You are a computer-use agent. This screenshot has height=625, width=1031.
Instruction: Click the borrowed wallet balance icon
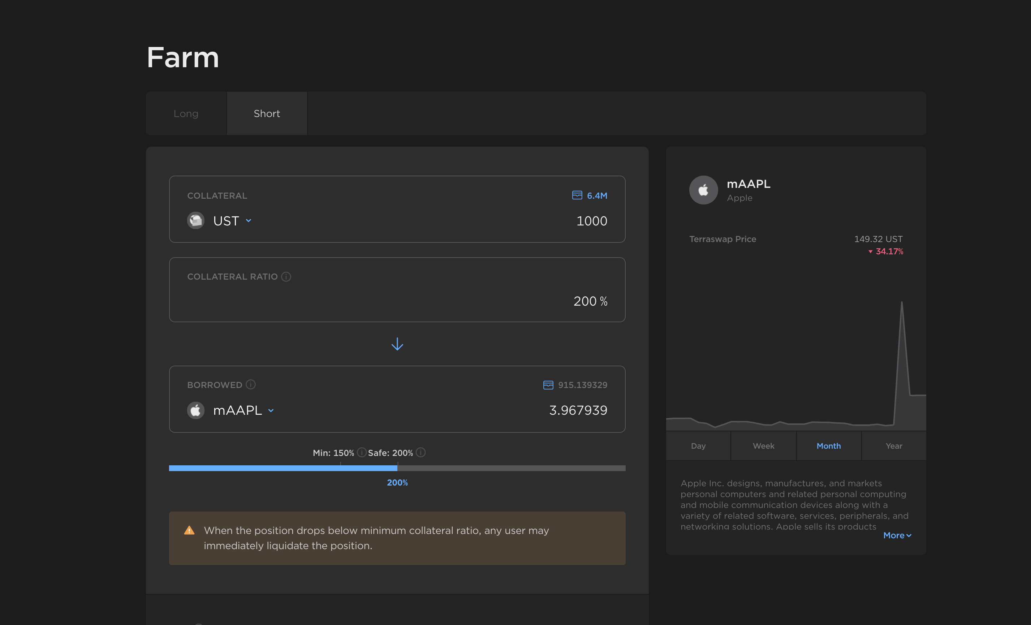(x=548, y=385)
